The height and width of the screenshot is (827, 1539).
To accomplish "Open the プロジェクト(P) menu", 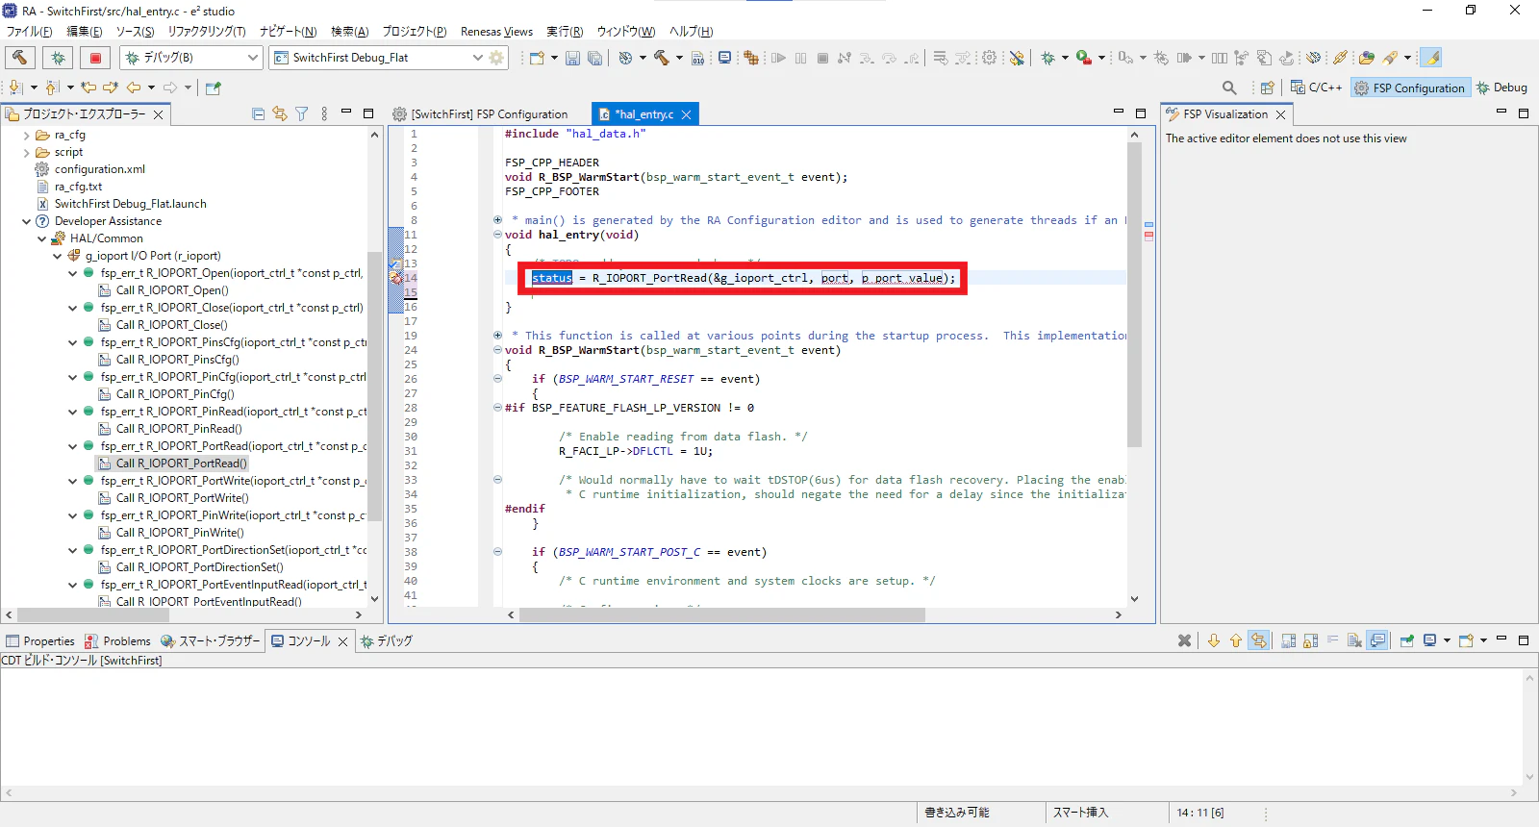I will pyautogui.click(x=415, y=32).
